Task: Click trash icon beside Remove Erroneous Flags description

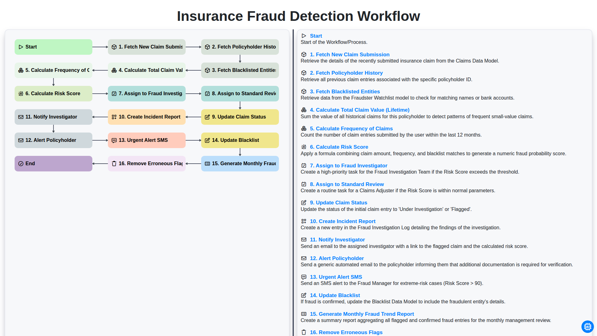Action: tap(304, 332)
